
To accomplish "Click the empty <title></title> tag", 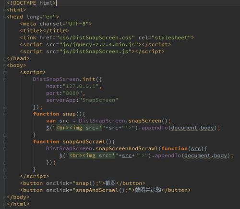I will [x=44, y=31].
